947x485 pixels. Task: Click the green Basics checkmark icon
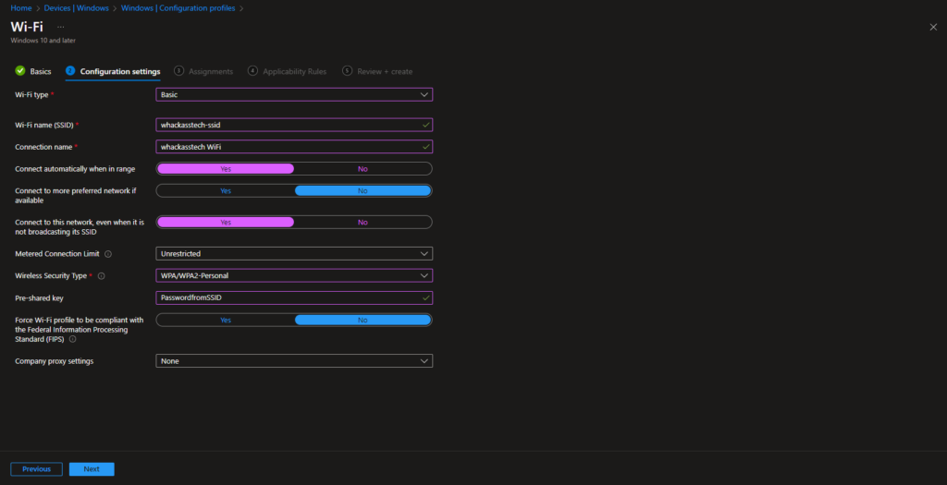(20, 70)
